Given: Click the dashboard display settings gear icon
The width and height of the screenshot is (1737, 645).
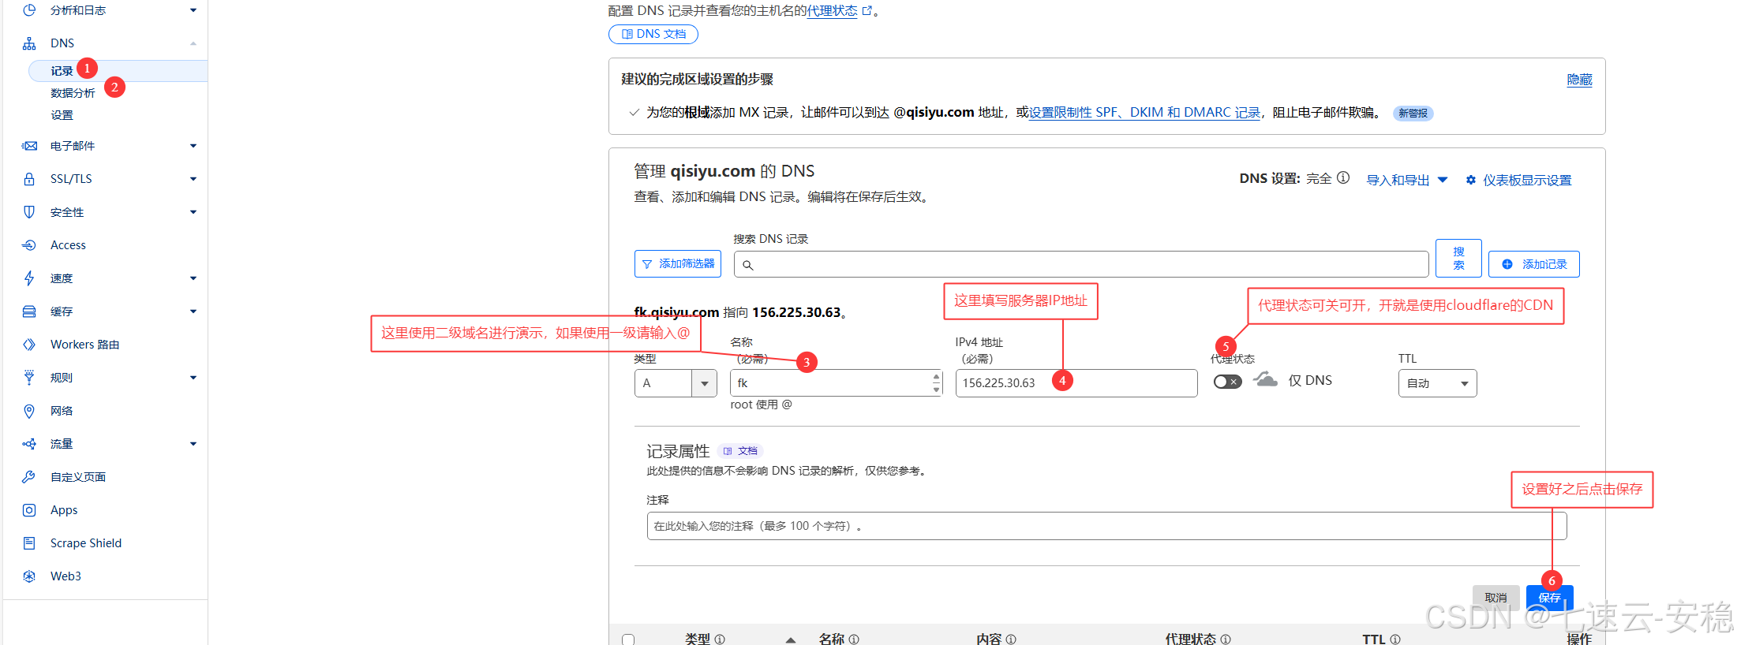Looking at the screenshot, I should tap(1471, 180).
